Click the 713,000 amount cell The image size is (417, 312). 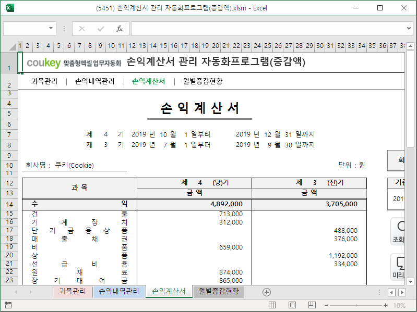[x=194, y=214]
